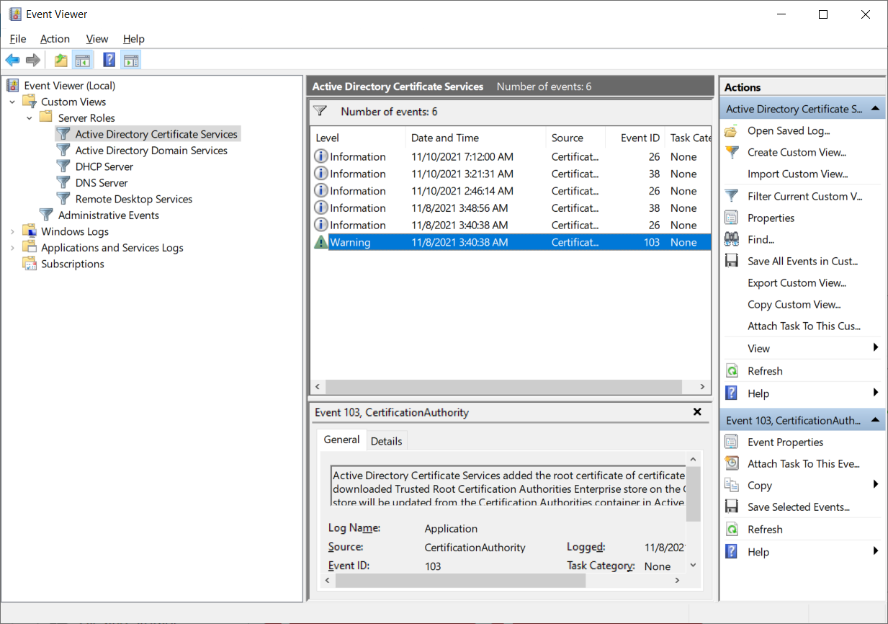Click the DNS Server filter icon
The image size is (888, 624).
pyautogui.click(x=63, y=183)
